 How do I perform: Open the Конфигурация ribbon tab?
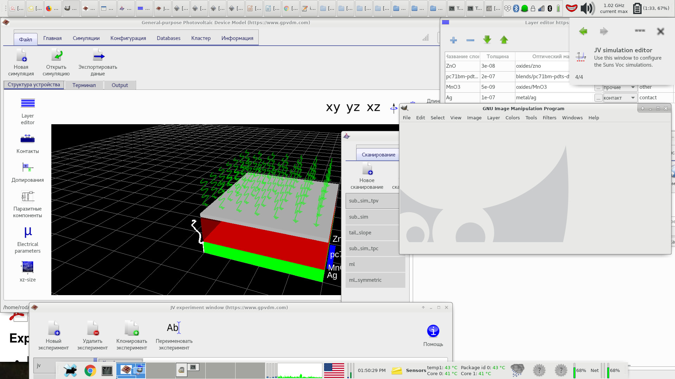pyautogui.click(x=128, y=38)
